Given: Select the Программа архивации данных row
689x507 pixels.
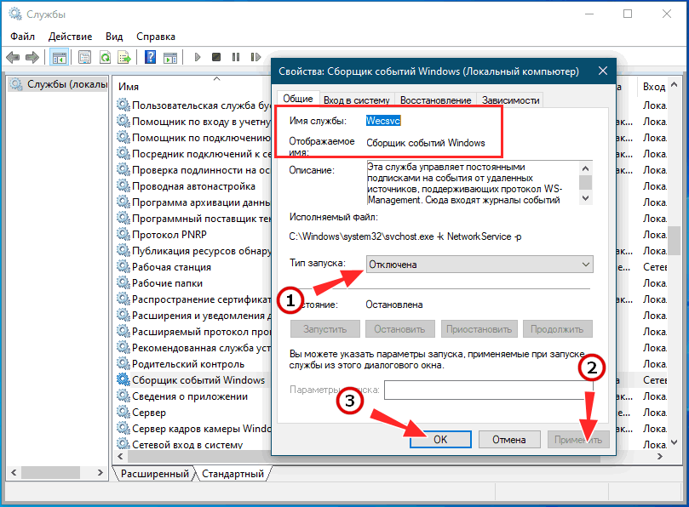Looking at the screenshot, I should pos(192,202).
